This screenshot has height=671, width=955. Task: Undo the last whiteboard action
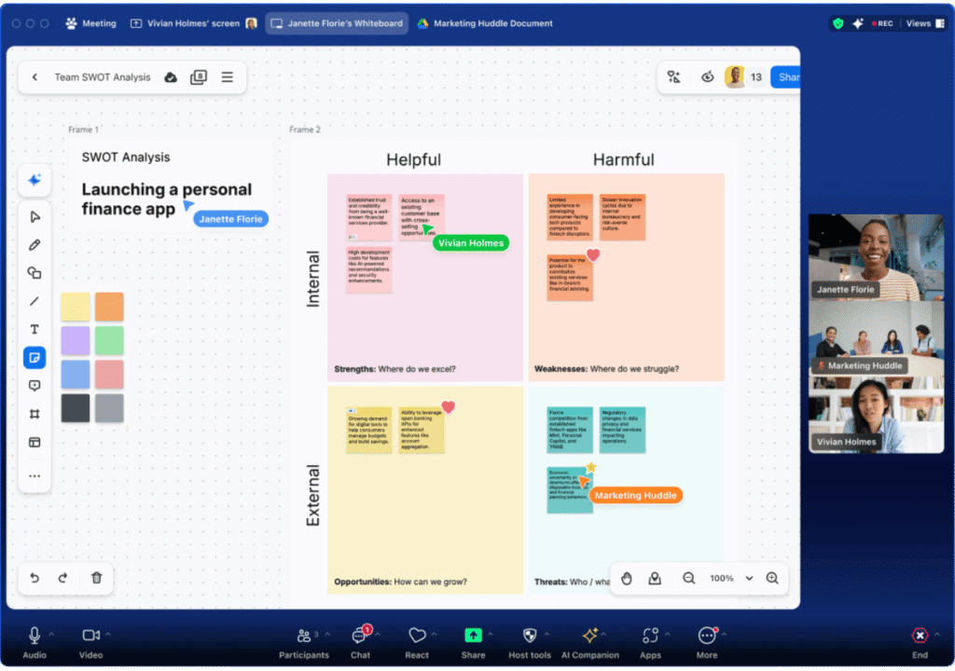coord(35,578)
